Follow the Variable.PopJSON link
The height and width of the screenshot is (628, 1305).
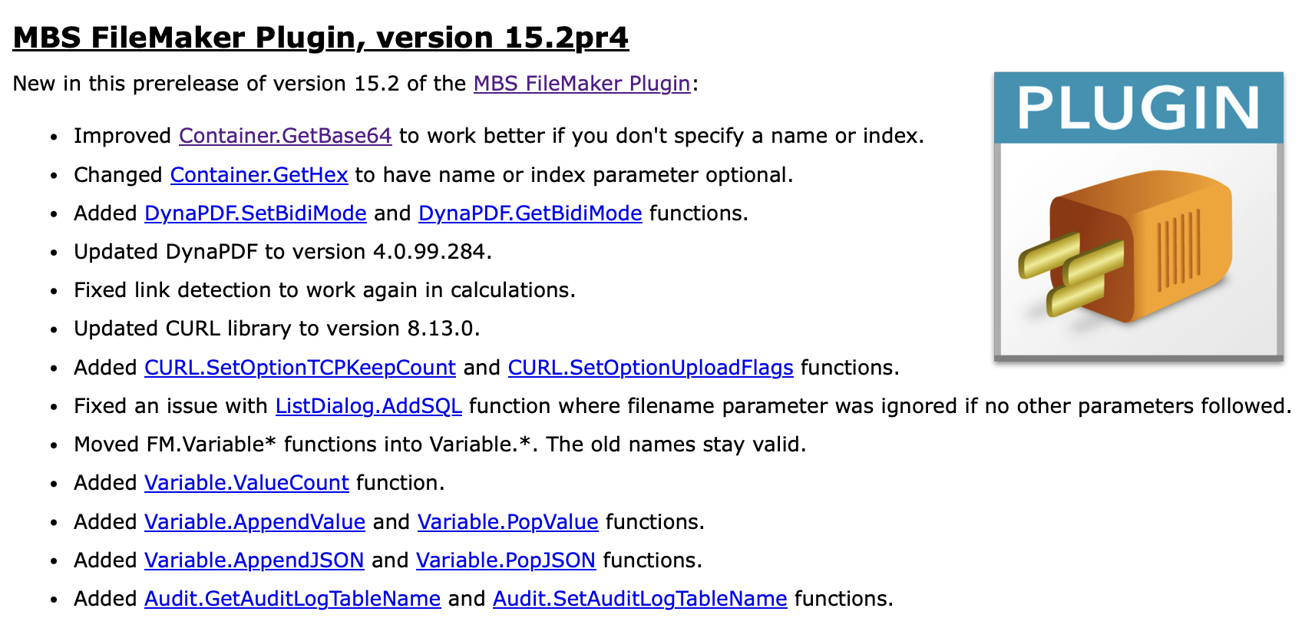point(506,560)
